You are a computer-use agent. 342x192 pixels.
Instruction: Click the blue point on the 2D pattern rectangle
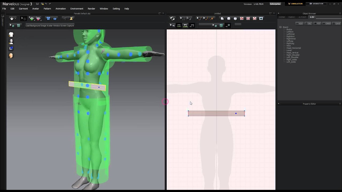[236, 114]
